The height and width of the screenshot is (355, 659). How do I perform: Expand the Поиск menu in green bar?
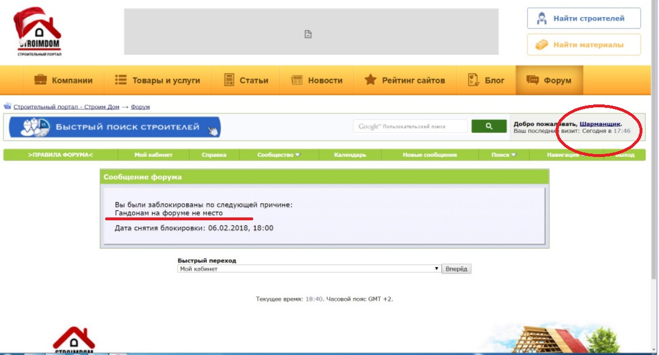[504, 155]
